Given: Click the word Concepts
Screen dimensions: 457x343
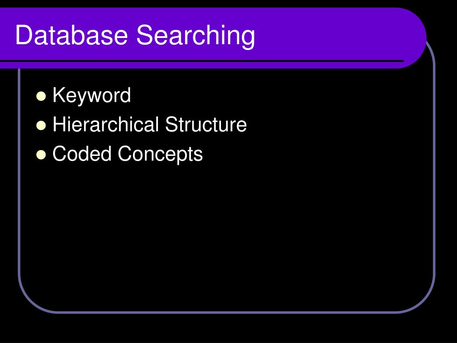Looking at the screenshot, I should [160, 154].
